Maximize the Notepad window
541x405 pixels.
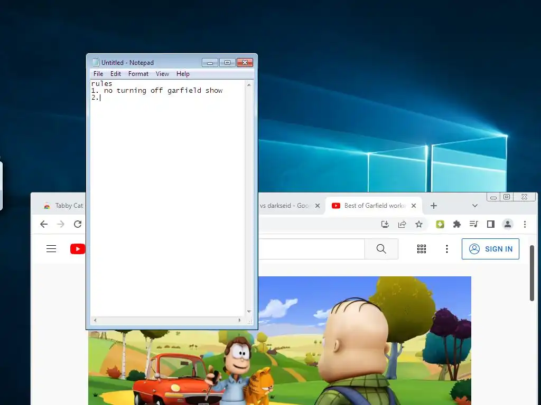pos(227,62)
